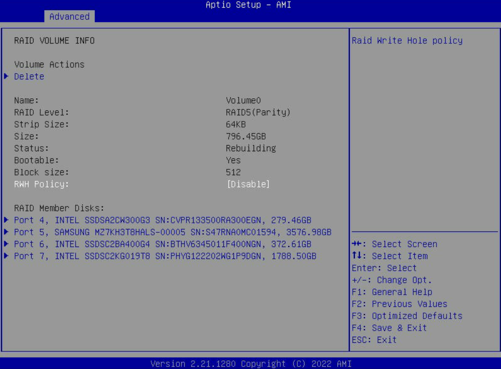Click the Volume Actions label

(x=49, y=65)
